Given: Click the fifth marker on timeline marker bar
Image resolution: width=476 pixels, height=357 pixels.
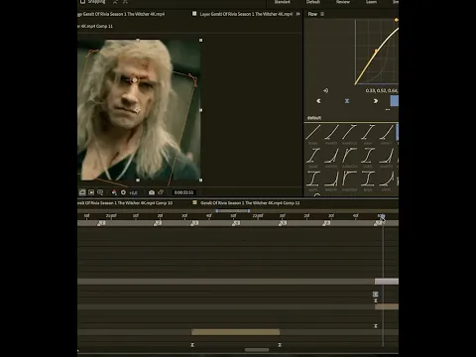Looking at the screenshot, I should click(283, 223).
